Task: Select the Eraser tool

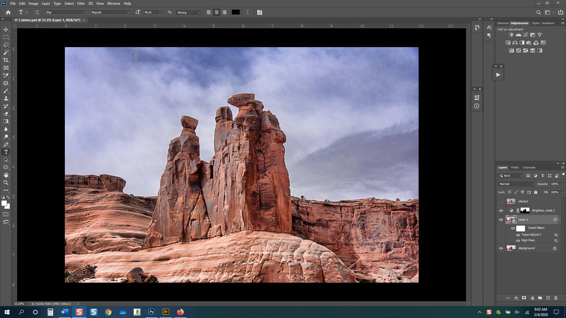Action: (6, 114)
